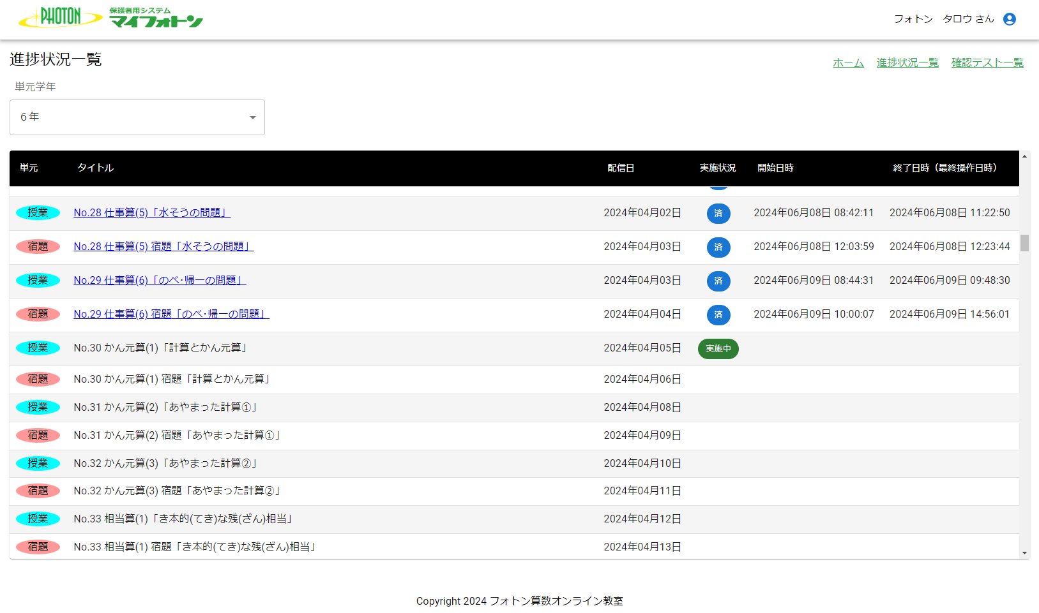The height and width of the screenshot is (613, 1039).
Task: Click the タイトル column header
Action: coord(96,168)
